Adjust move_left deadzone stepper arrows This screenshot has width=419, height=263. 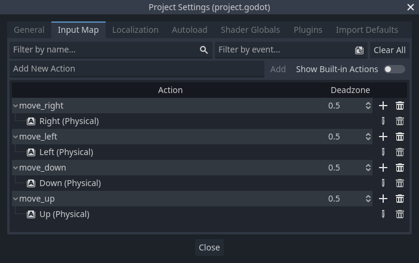(x=368, y=137)
